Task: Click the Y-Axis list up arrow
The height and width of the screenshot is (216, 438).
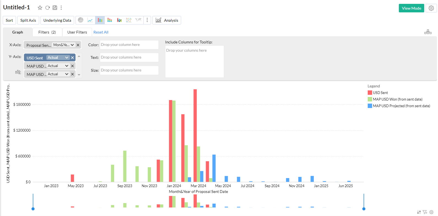Action: pyautogui.click(x=79, y=56)
